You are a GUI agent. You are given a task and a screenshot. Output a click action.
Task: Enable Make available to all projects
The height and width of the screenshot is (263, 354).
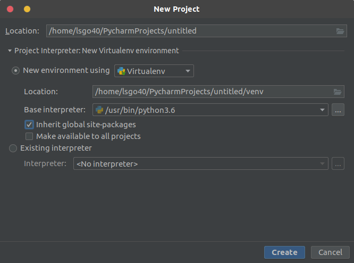[29, 136]
